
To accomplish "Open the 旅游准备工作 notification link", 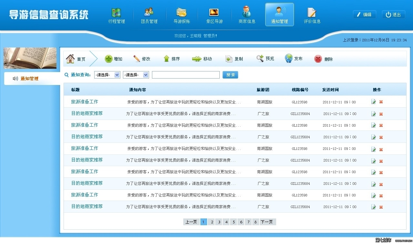I will click(84, 101).
